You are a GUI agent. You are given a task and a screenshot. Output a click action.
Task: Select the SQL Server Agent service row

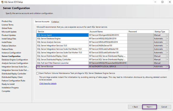pos(62,35)
